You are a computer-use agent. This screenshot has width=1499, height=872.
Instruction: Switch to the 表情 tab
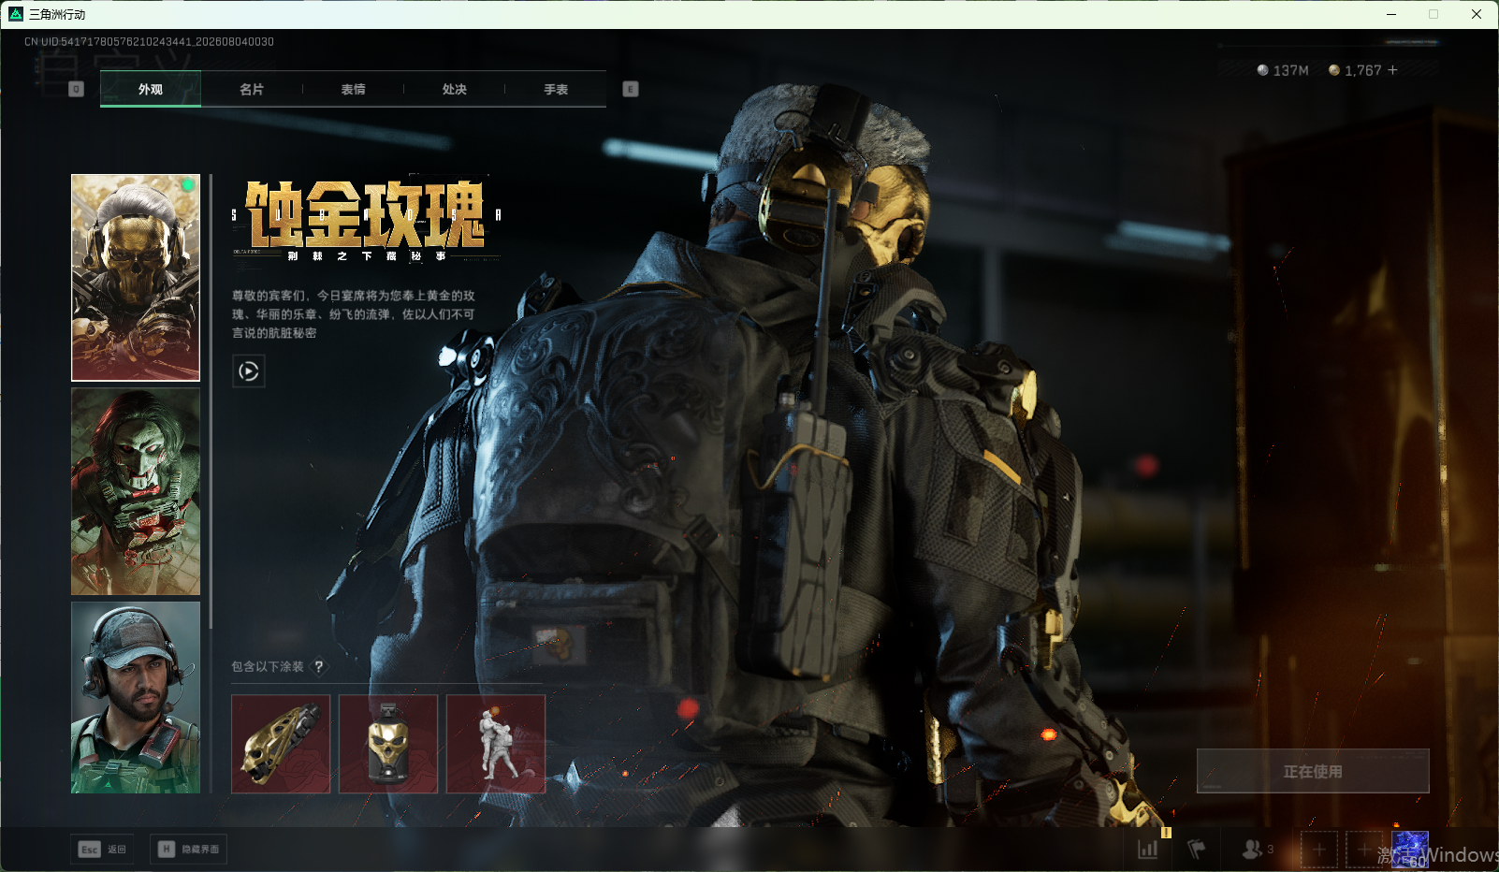(x=353, y=89)
